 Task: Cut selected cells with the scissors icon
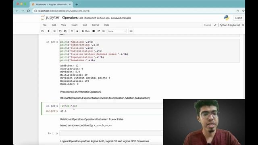55,31
